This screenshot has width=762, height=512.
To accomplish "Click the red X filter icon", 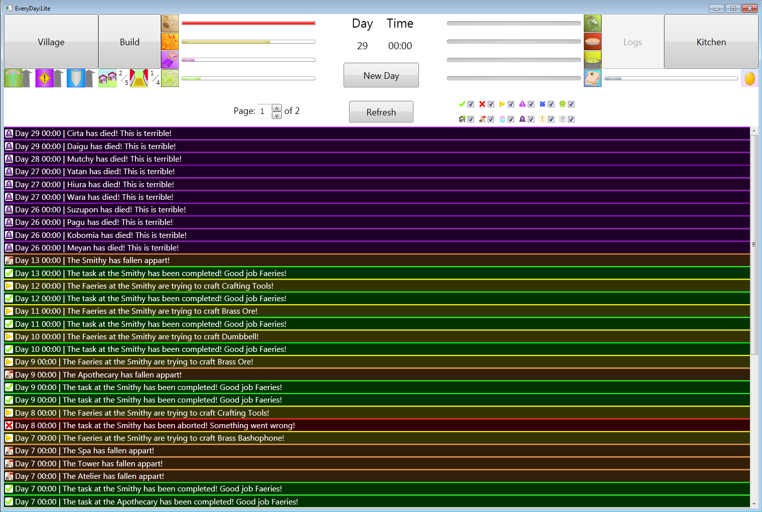I will [x=482, y=104].
